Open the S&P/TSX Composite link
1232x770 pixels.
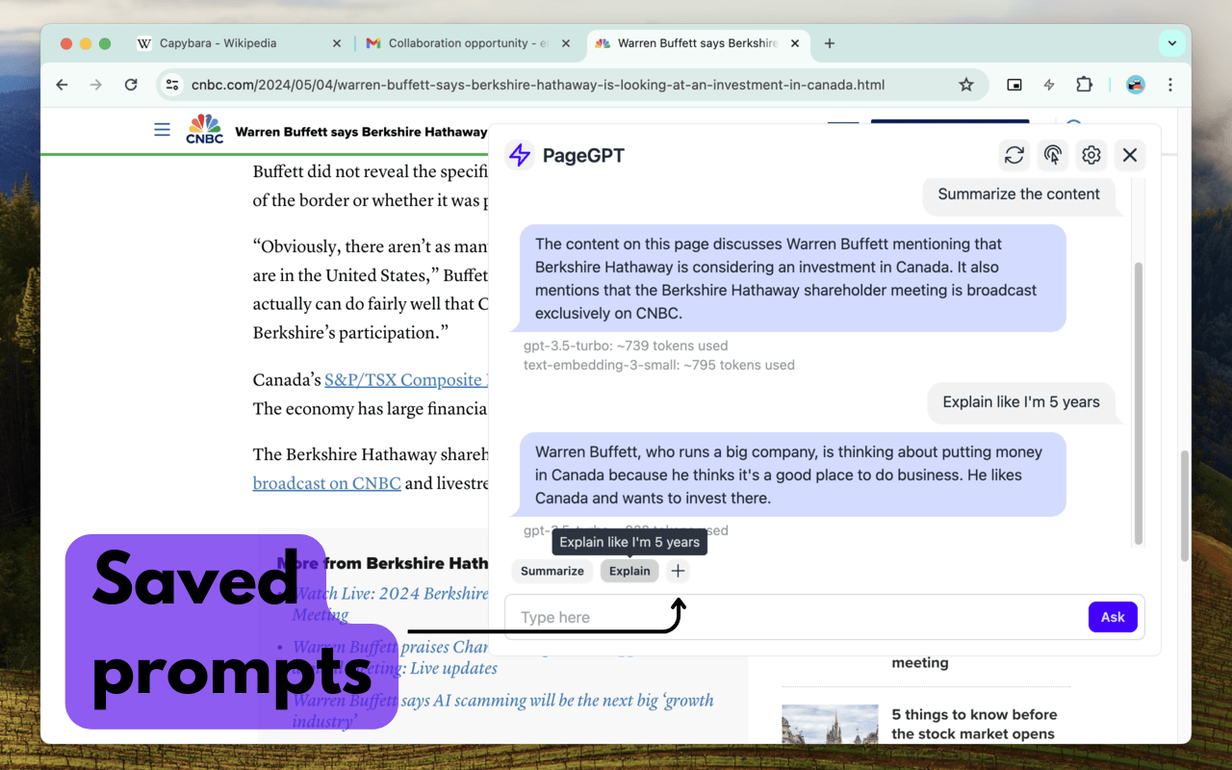click(x=405, y=379)
